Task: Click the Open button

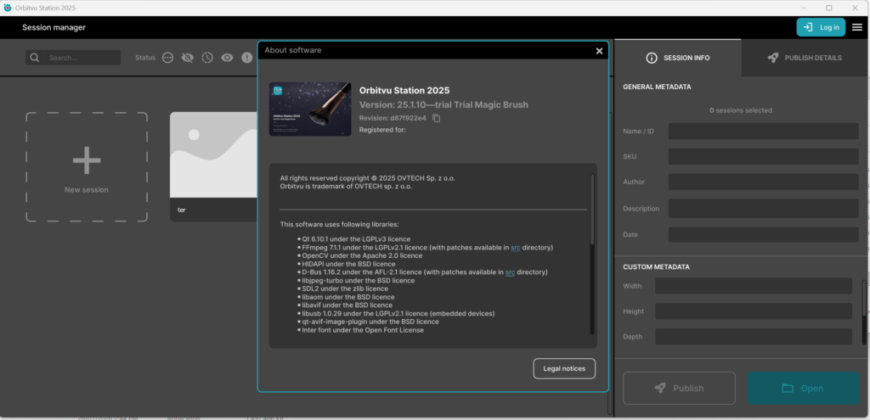Action: tap(803, 388)
